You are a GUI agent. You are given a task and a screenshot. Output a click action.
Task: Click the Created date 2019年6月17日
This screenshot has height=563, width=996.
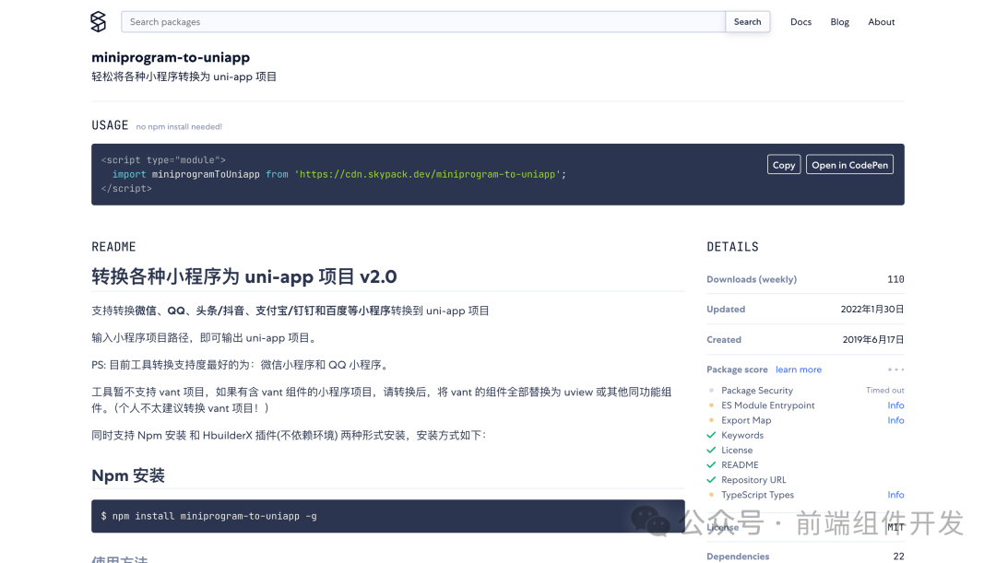click(x=873, y=340)
